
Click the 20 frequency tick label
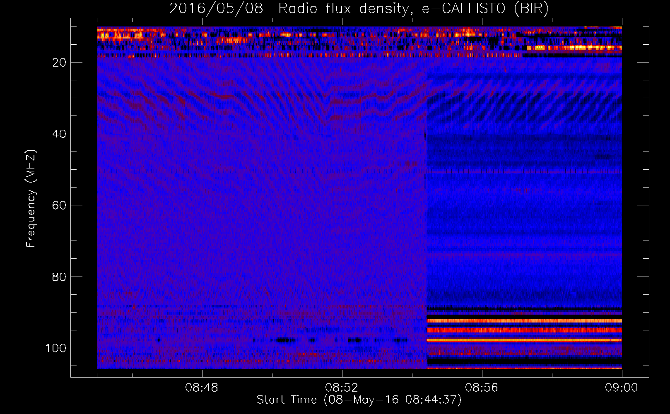tap(59, 63)
